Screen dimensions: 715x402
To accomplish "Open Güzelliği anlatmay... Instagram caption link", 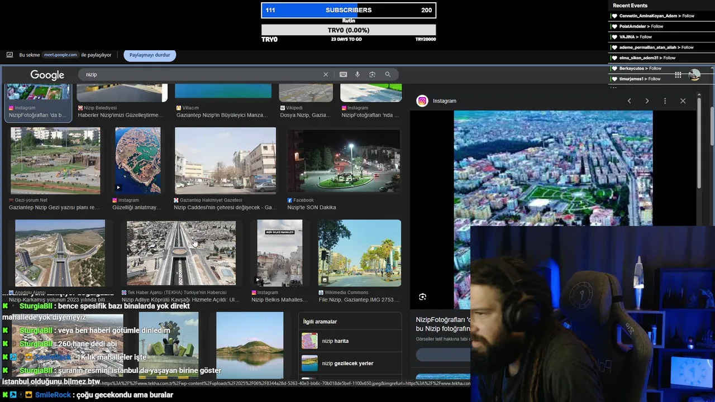I will [x=137, y=207].
